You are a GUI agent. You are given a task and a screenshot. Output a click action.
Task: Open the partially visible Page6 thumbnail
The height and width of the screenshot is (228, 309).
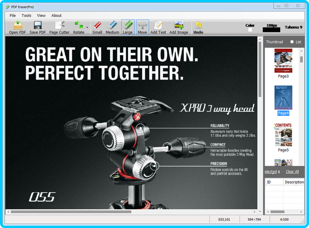click(283, 163)
